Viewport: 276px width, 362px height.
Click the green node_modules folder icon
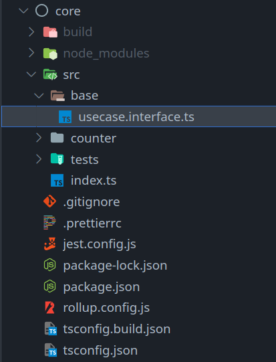(x=50, y=54)
